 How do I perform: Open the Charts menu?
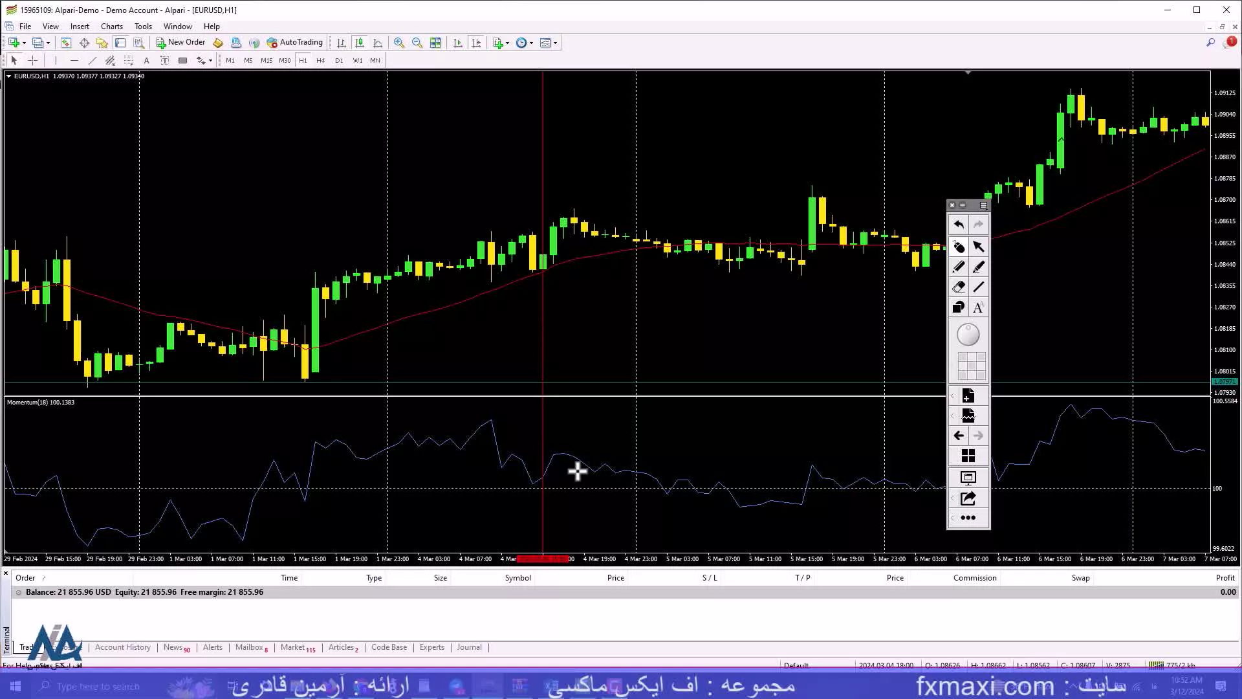point(111,26)
